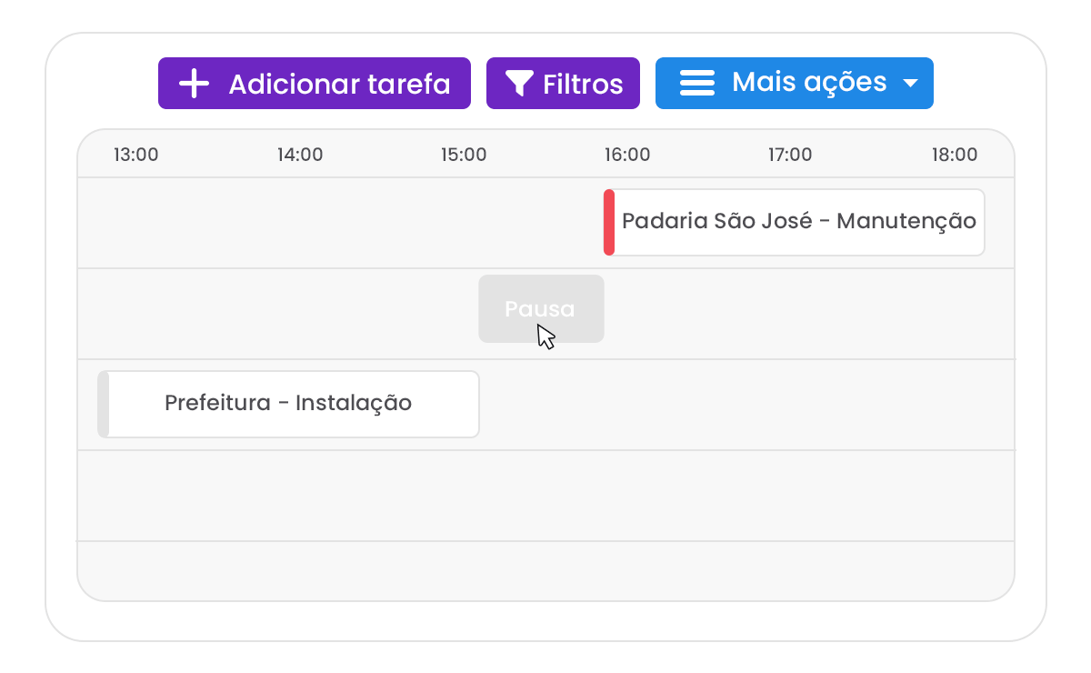Click the 14:00 time marker
1091x673 pixels.
pos(300,155)
